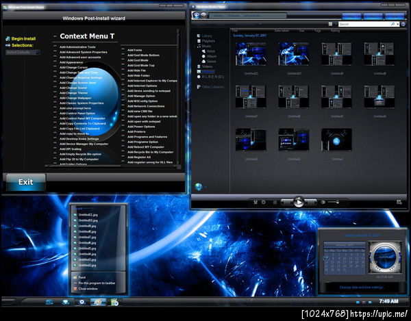Turn on shuffle in Media Player
This screenshot has width=411, height=321.
(x=256, y=202)
